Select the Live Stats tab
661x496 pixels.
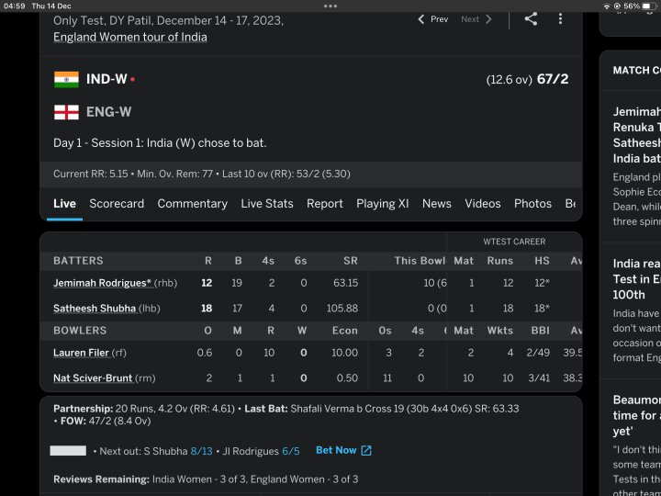tap(267, 204)
